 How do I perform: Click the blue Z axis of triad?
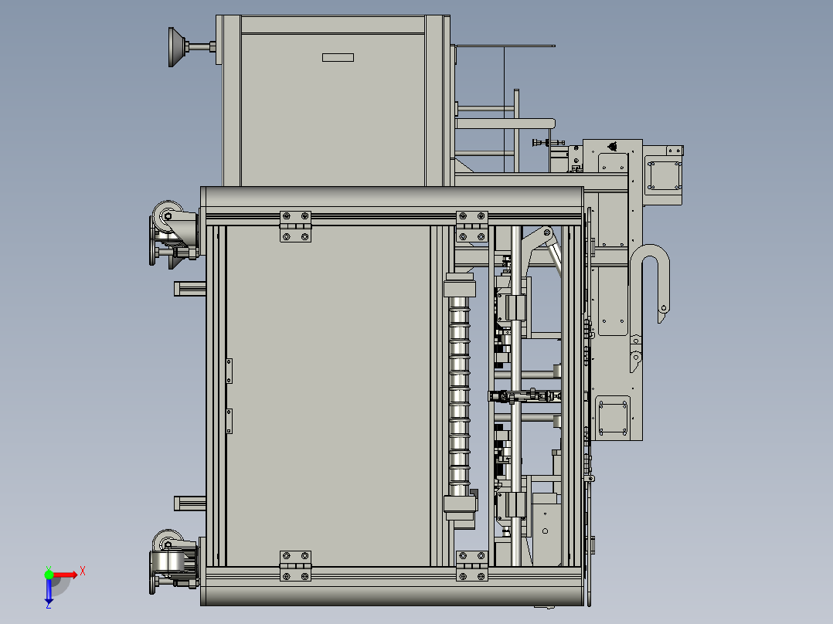49,591
